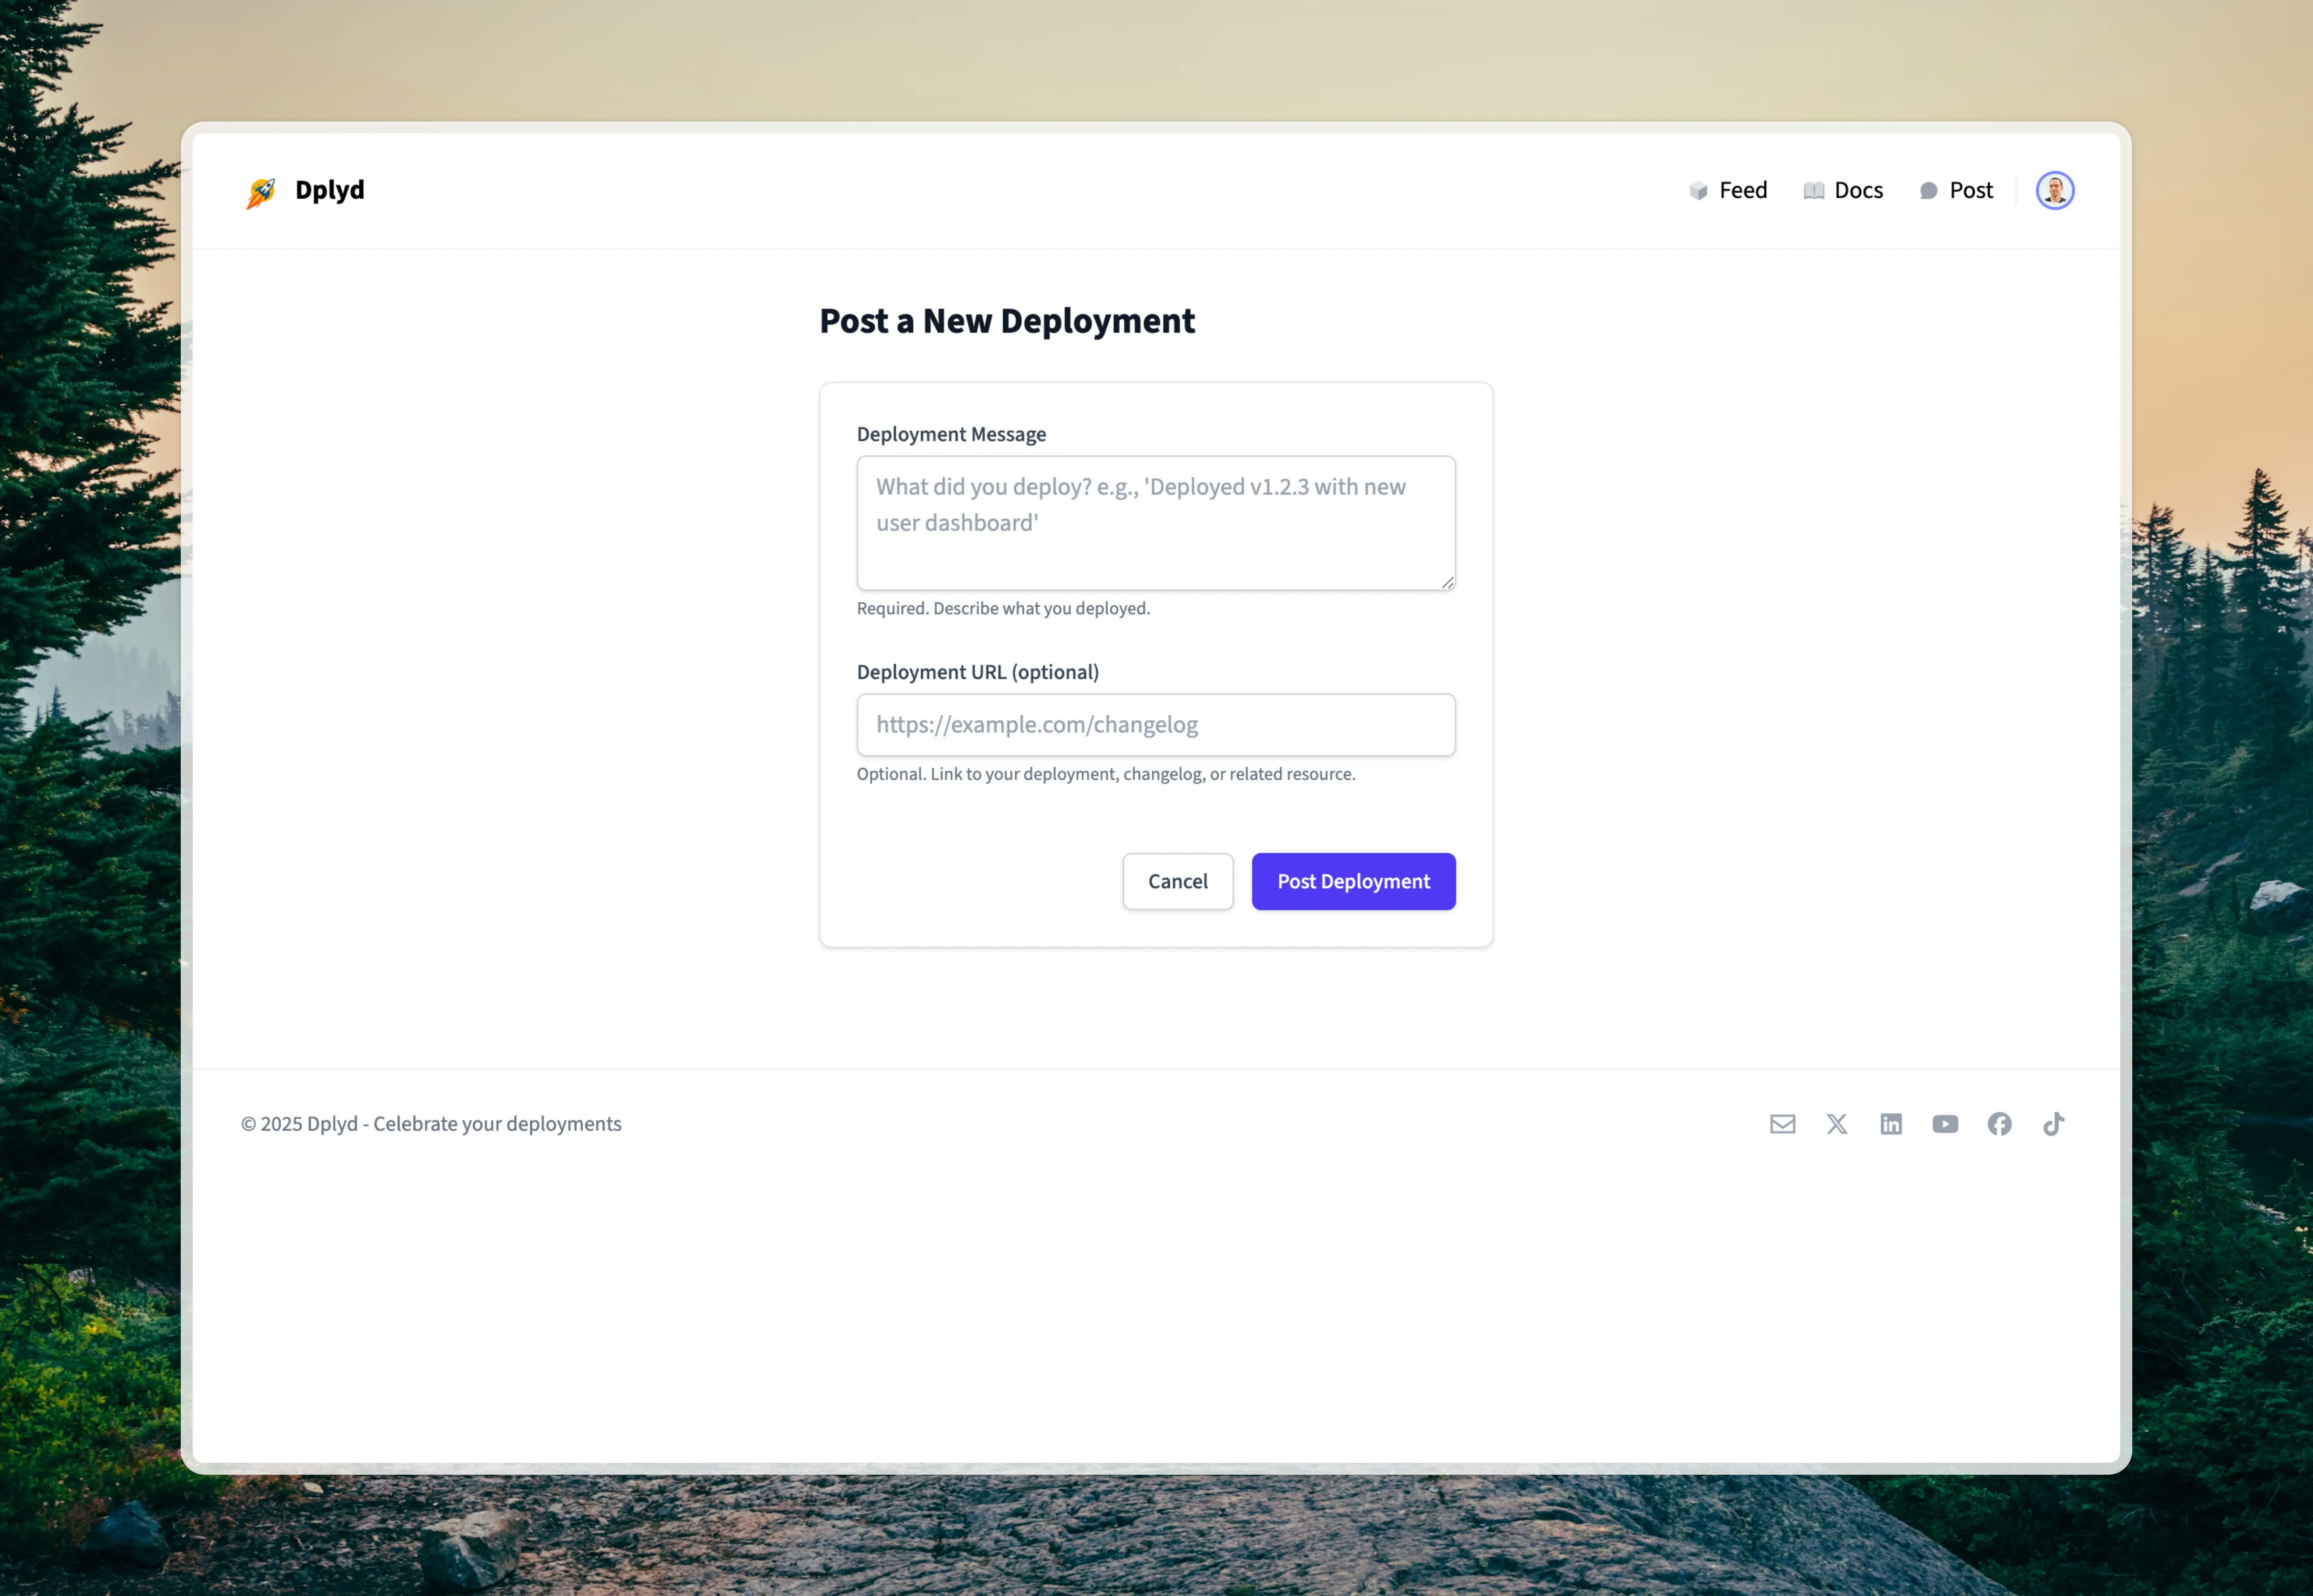Focus the Deployment Message textarea
Screen dimensions: 2313x1596
pos(1156,523)
